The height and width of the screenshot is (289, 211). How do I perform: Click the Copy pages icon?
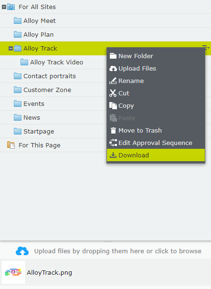click(x=113, y=105)
